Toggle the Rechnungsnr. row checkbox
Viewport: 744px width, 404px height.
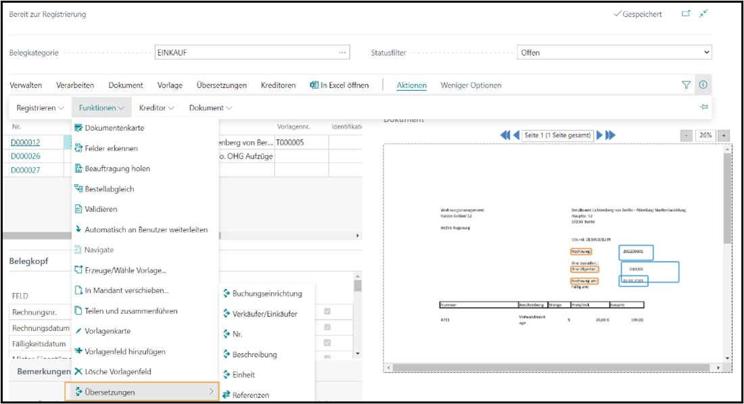(327, 311)
